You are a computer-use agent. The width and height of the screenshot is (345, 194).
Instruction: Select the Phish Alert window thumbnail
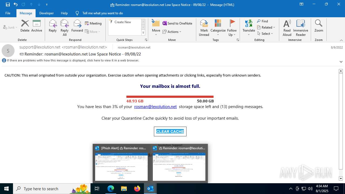click(121, 164)
